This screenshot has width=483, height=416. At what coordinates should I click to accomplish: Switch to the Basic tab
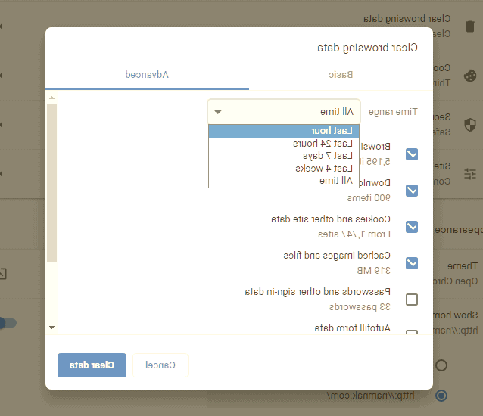(340, 75)
